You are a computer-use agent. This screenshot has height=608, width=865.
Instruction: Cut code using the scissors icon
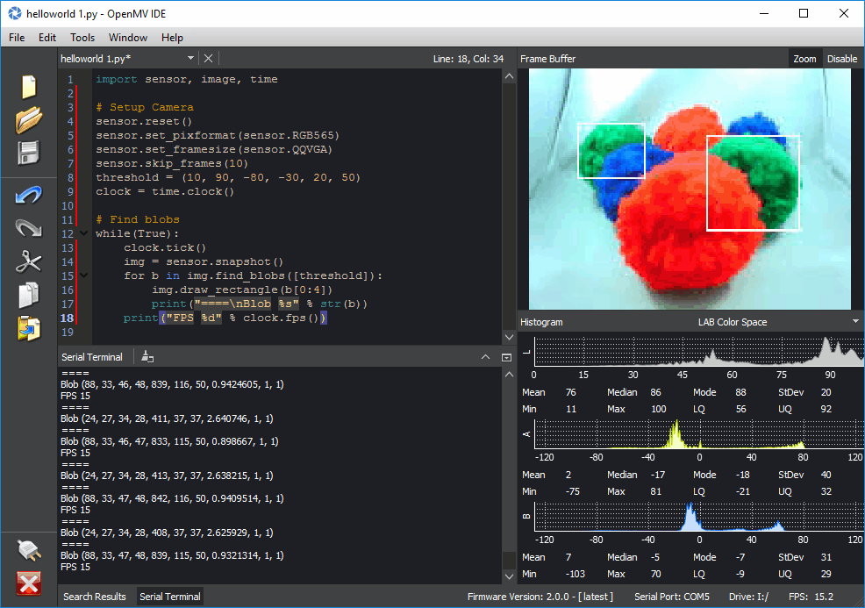click(28, 261)
